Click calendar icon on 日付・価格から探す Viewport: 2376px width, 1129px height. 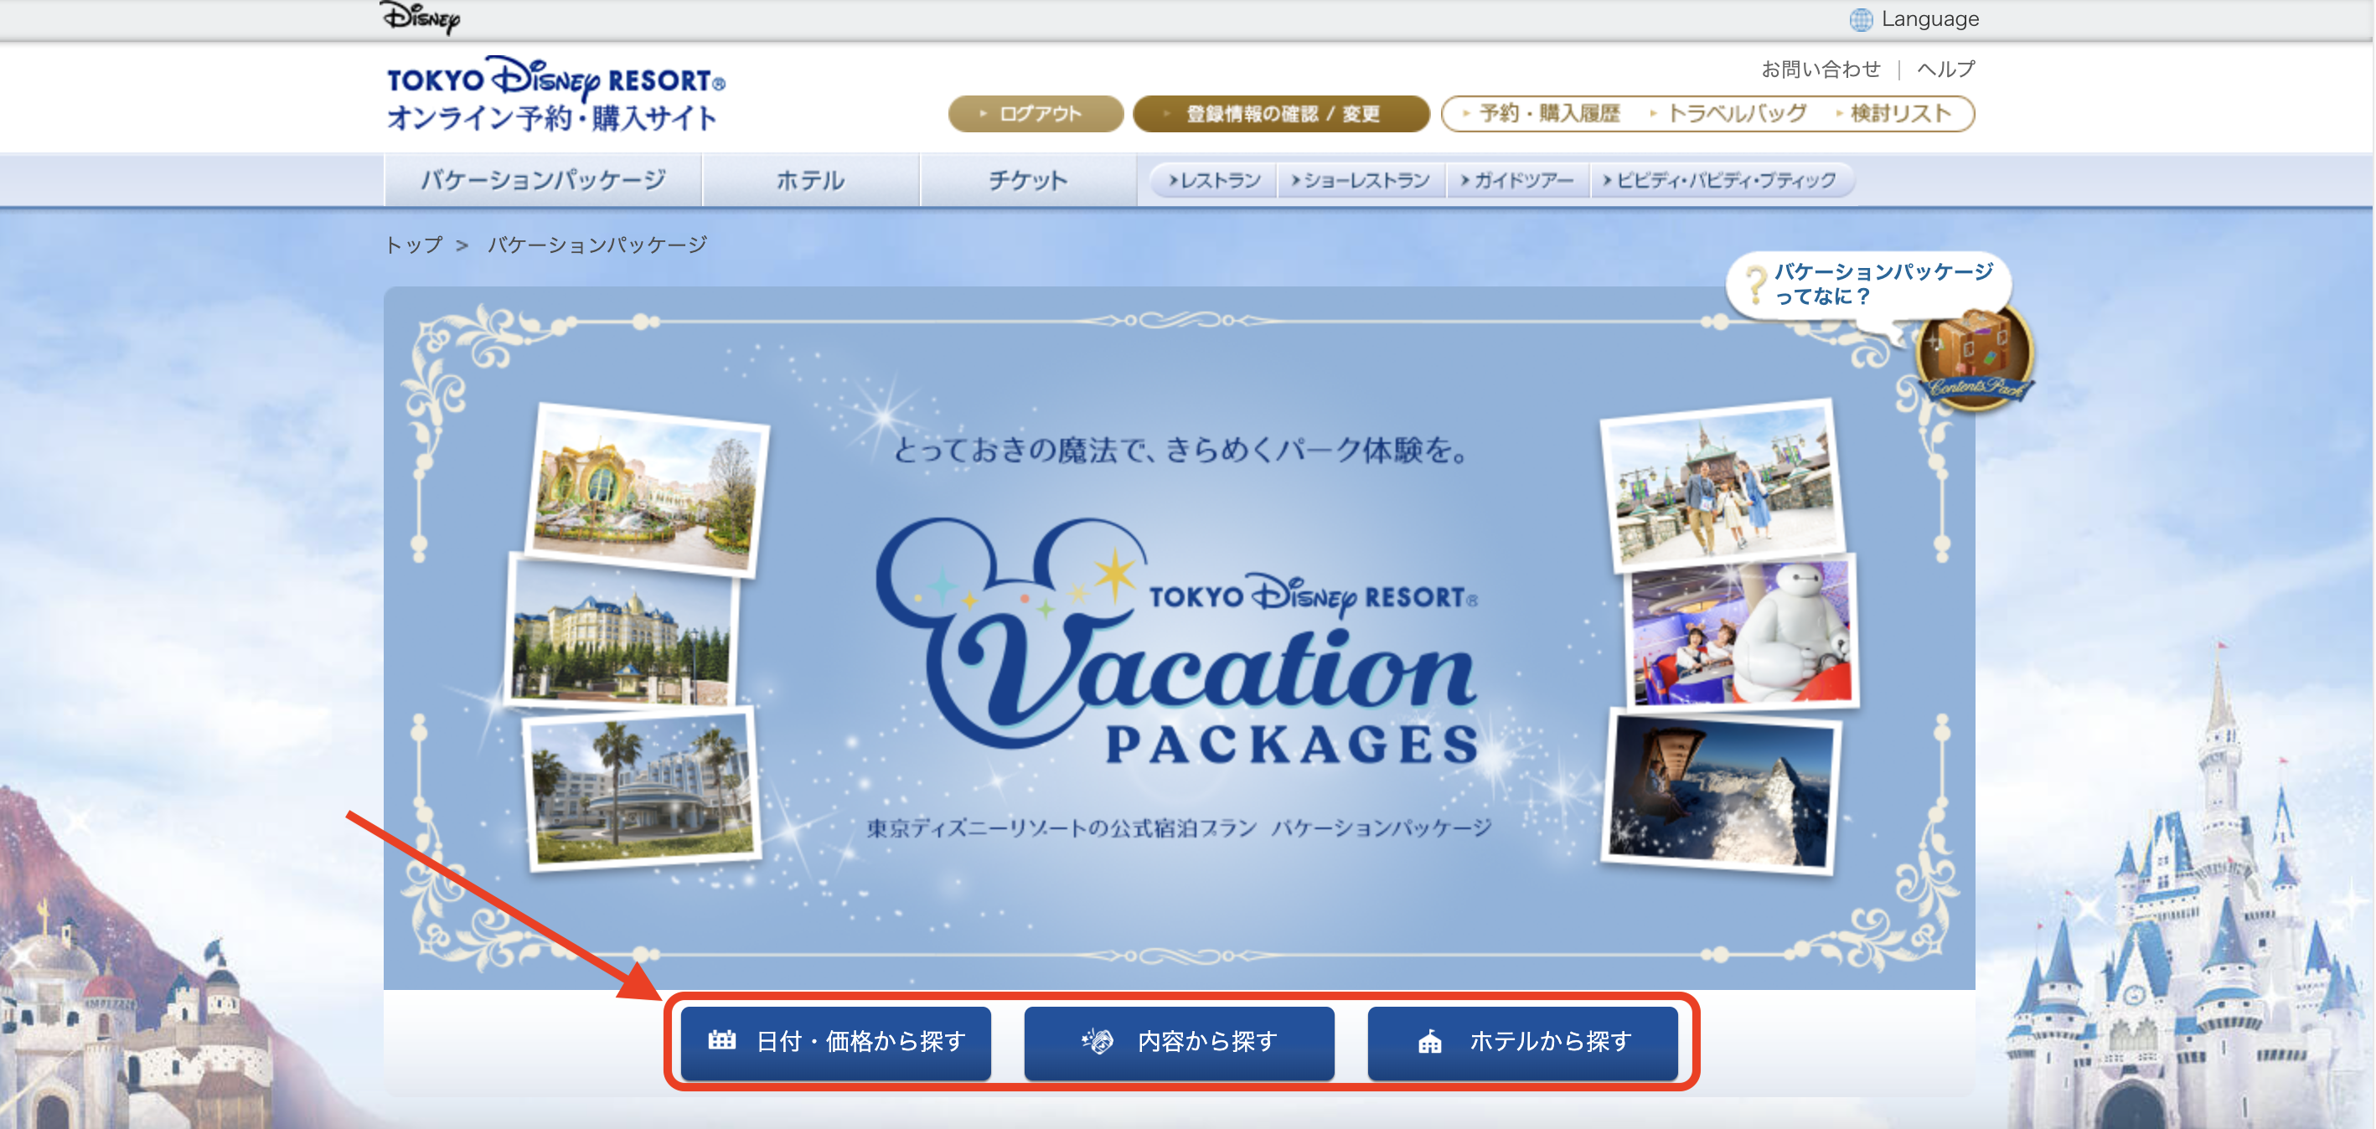click(721, 1041)
